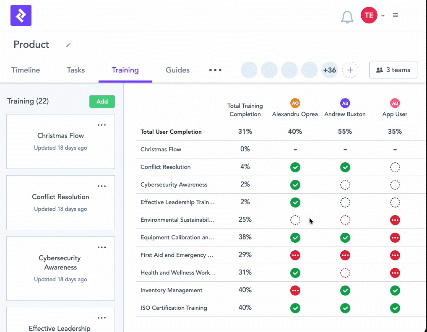Open the notifications bell
The image size is (427, 332).
point(347,17)
